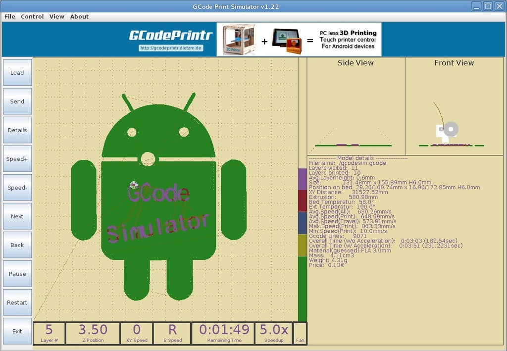Click the Gcode Lines value
This screenshot has height=351, width=507.
click(x=360, y=236)
